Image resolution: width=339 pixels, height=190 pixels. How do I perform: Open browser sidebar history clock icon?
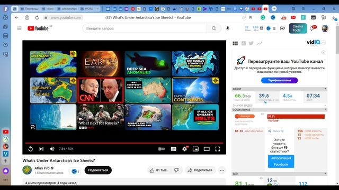tap(6, 45)
